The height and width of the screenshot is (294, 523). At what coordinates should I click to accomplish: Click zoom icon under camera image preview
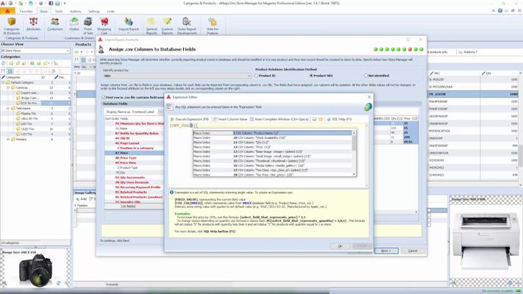4,283
